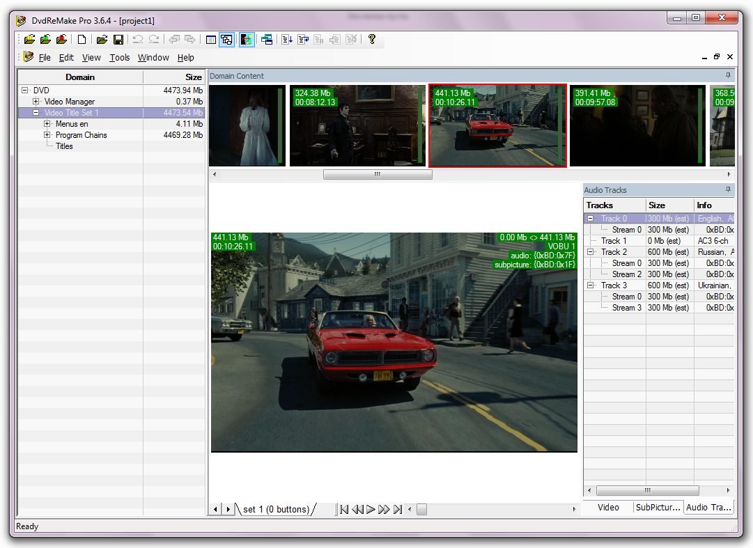The height and width of the screenshot is (548, 753).
Task: Open the Window menu
Action: (x=153, y=58)
